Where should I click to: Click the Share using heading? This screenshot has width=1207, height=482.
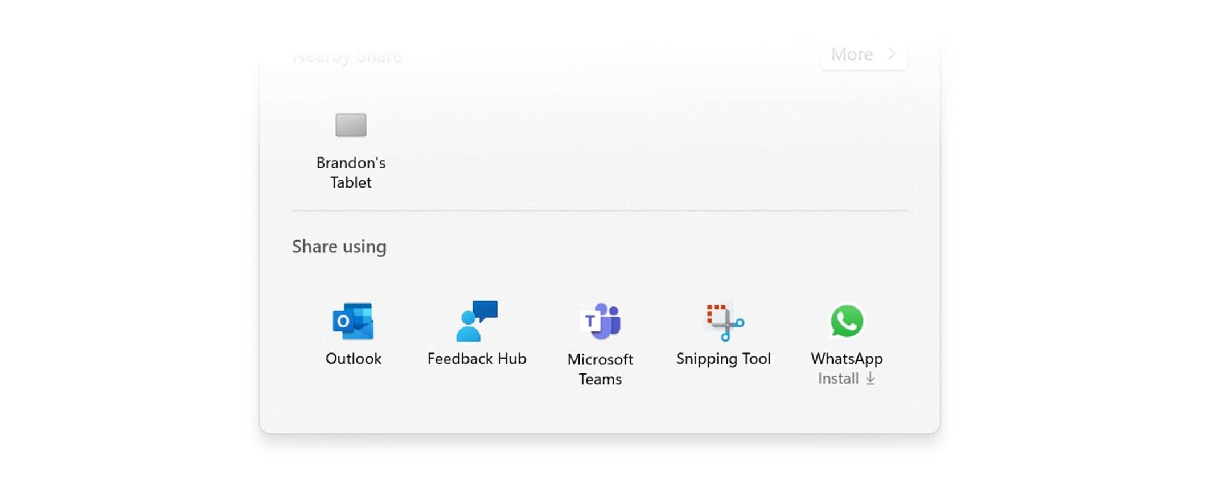point(339,247)
